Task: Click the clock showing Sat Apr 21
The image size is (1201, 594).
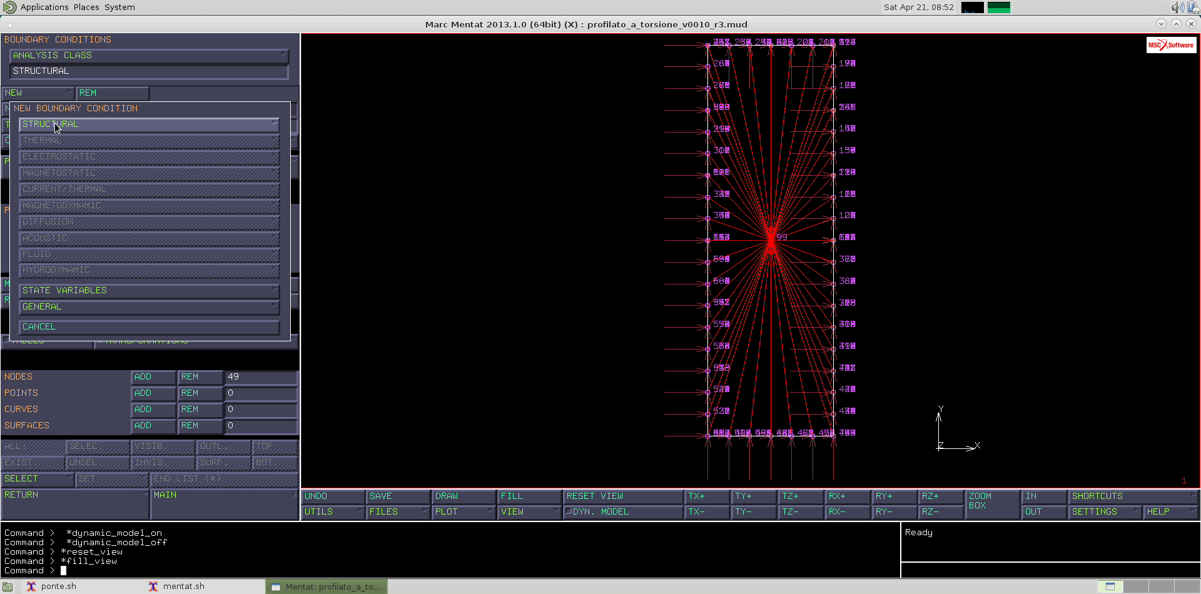Action: [918, 8]
